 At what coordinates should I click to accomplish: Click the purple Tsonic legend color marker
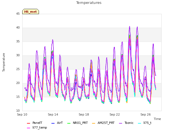pyautogui.click(x=120, y=123)
